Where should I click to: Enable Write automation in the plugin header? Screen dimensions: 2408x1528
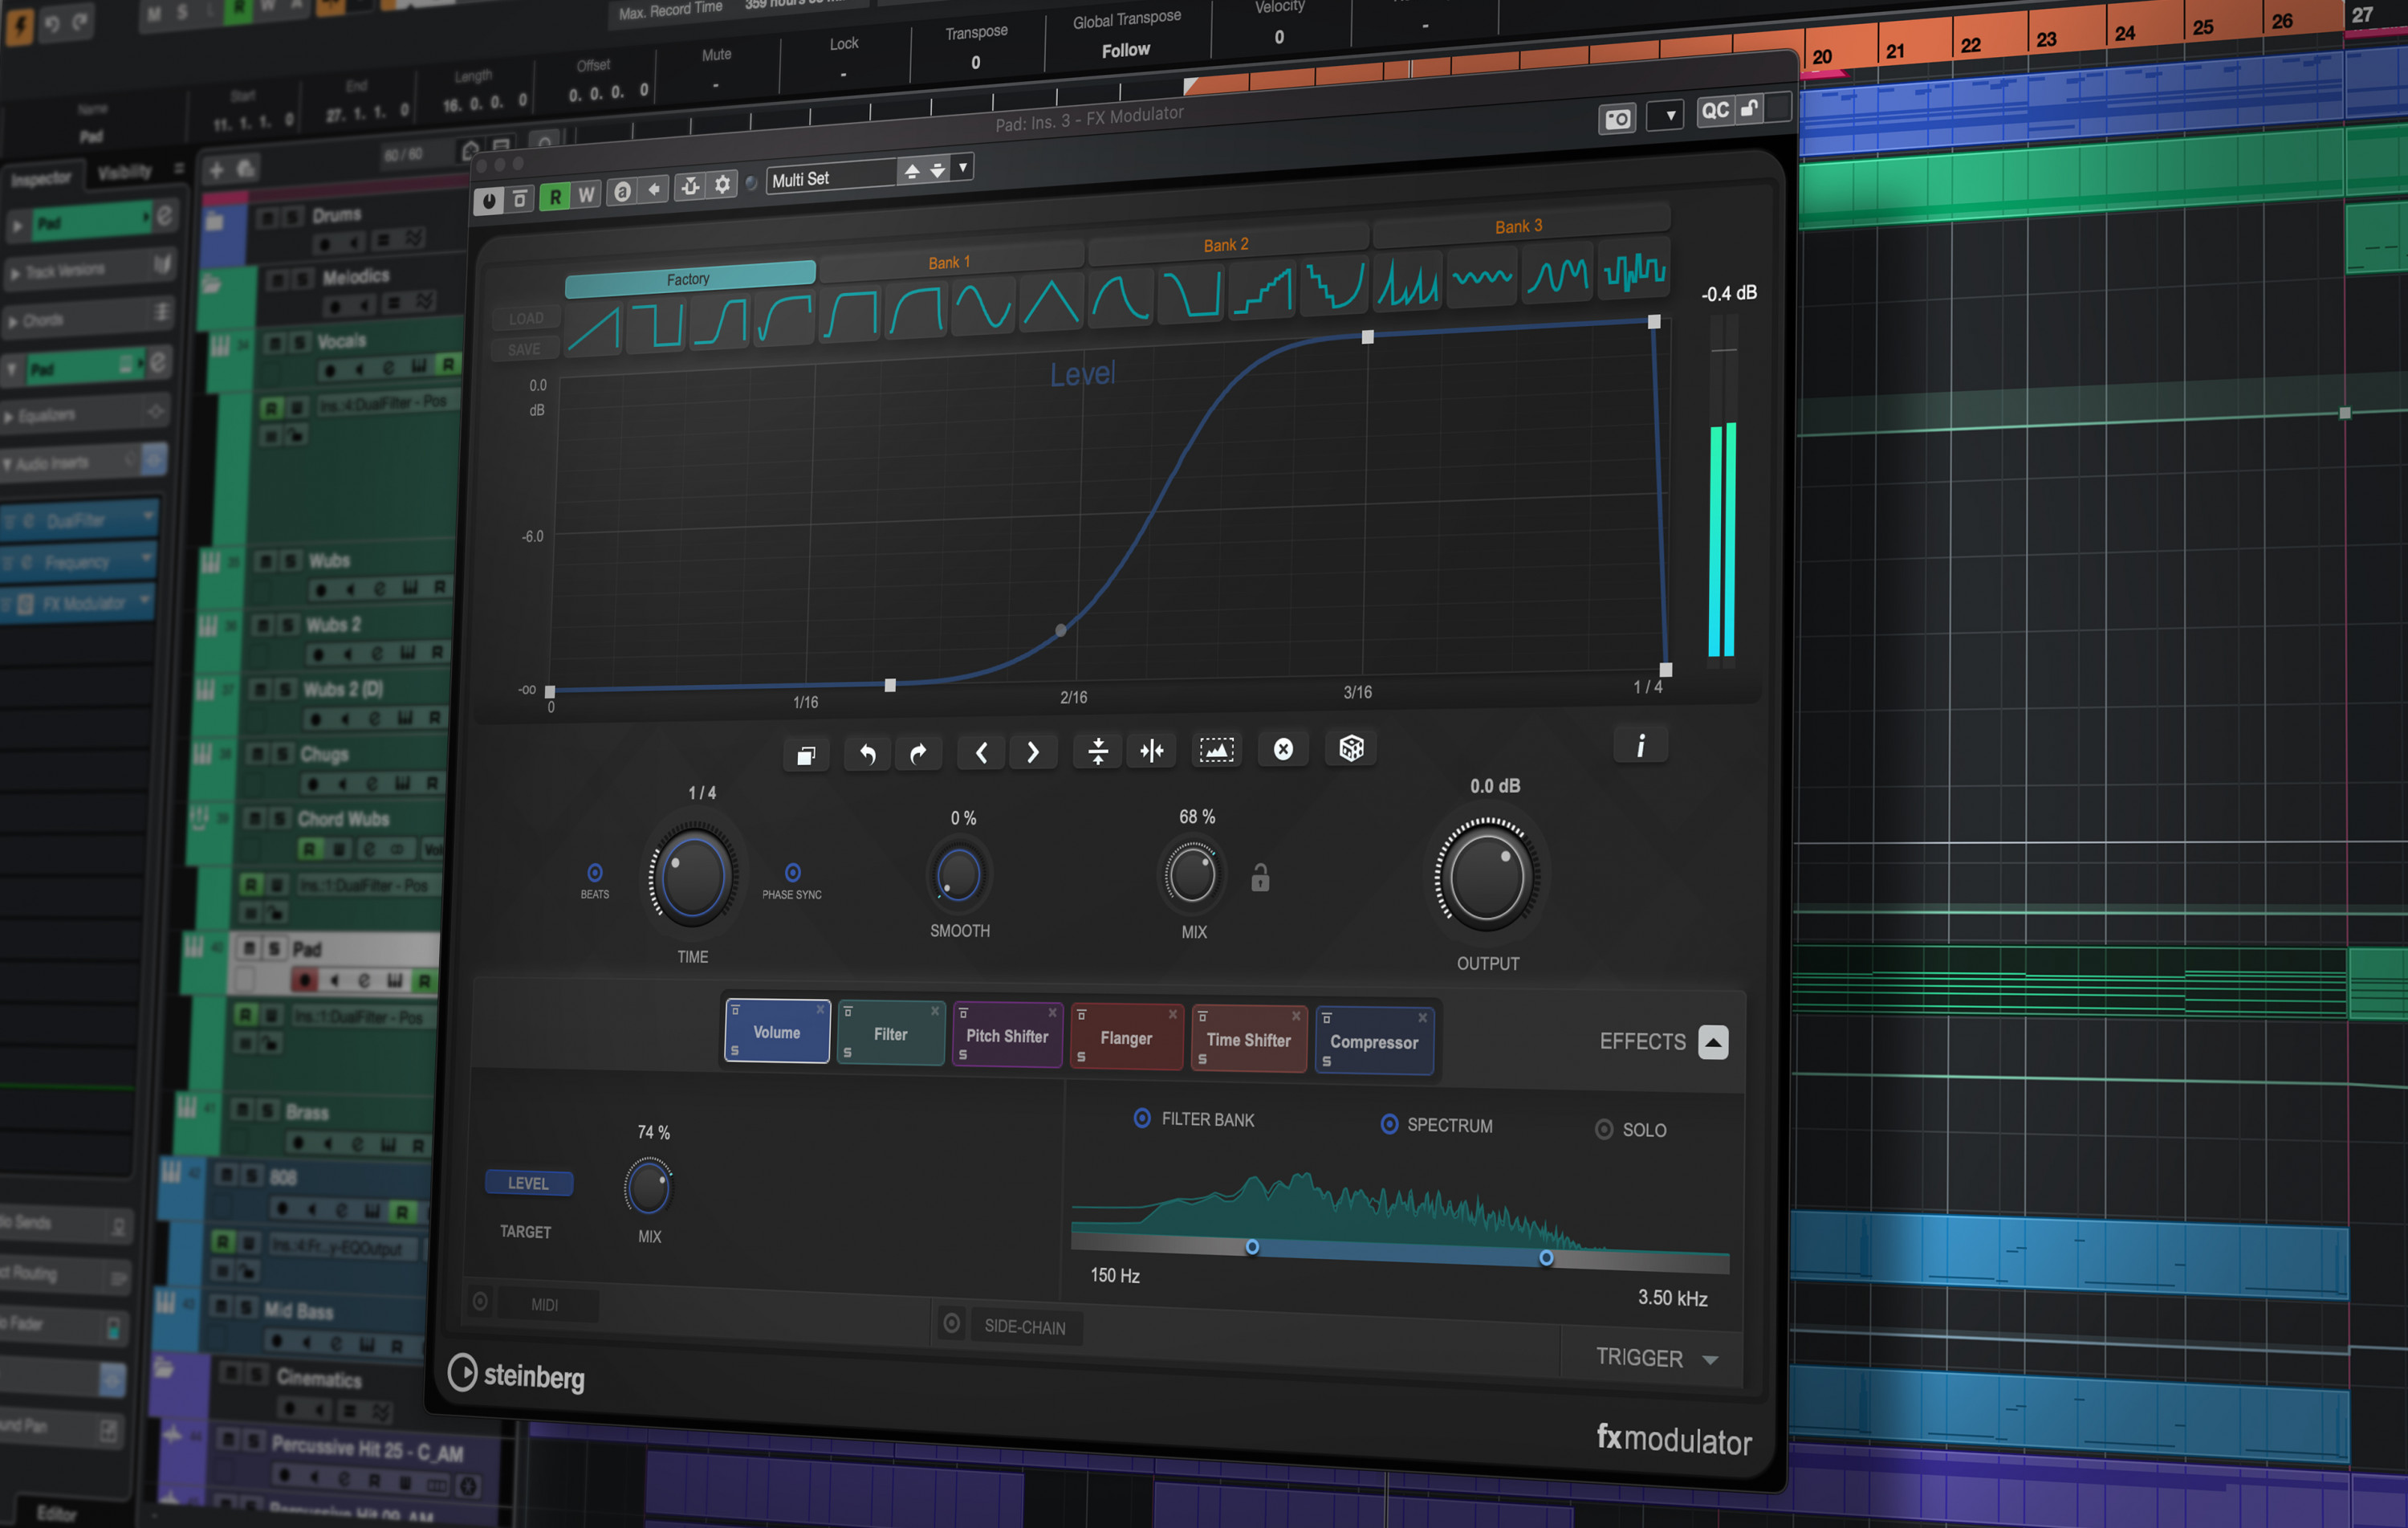coord(585,196)
